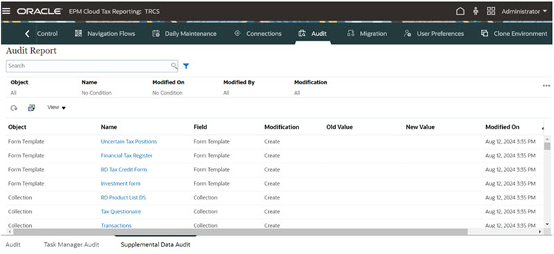
Task: Open the Financial Tax Register link
Action: click(127, 156)
